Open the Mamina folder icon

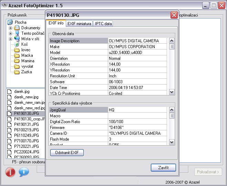tap(17, 61)
